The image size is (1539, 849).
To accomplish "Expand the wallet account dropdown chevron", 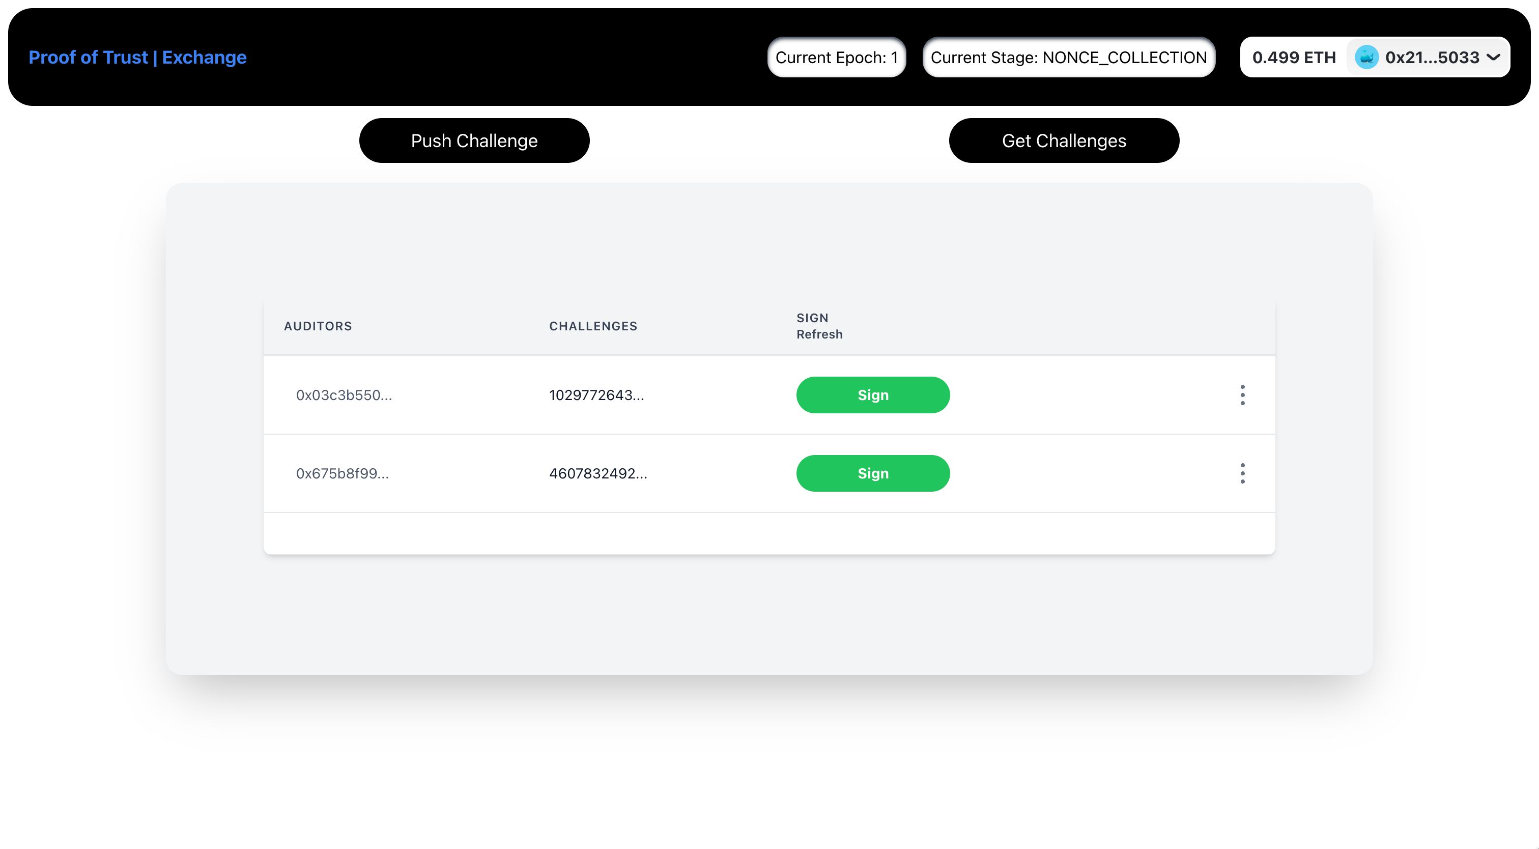I will pyautogui.click(x=1494, y=58).
